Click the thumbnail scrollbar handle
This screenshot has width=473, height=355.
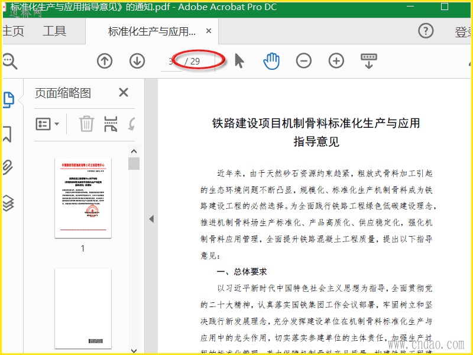[x=134, y=164]
